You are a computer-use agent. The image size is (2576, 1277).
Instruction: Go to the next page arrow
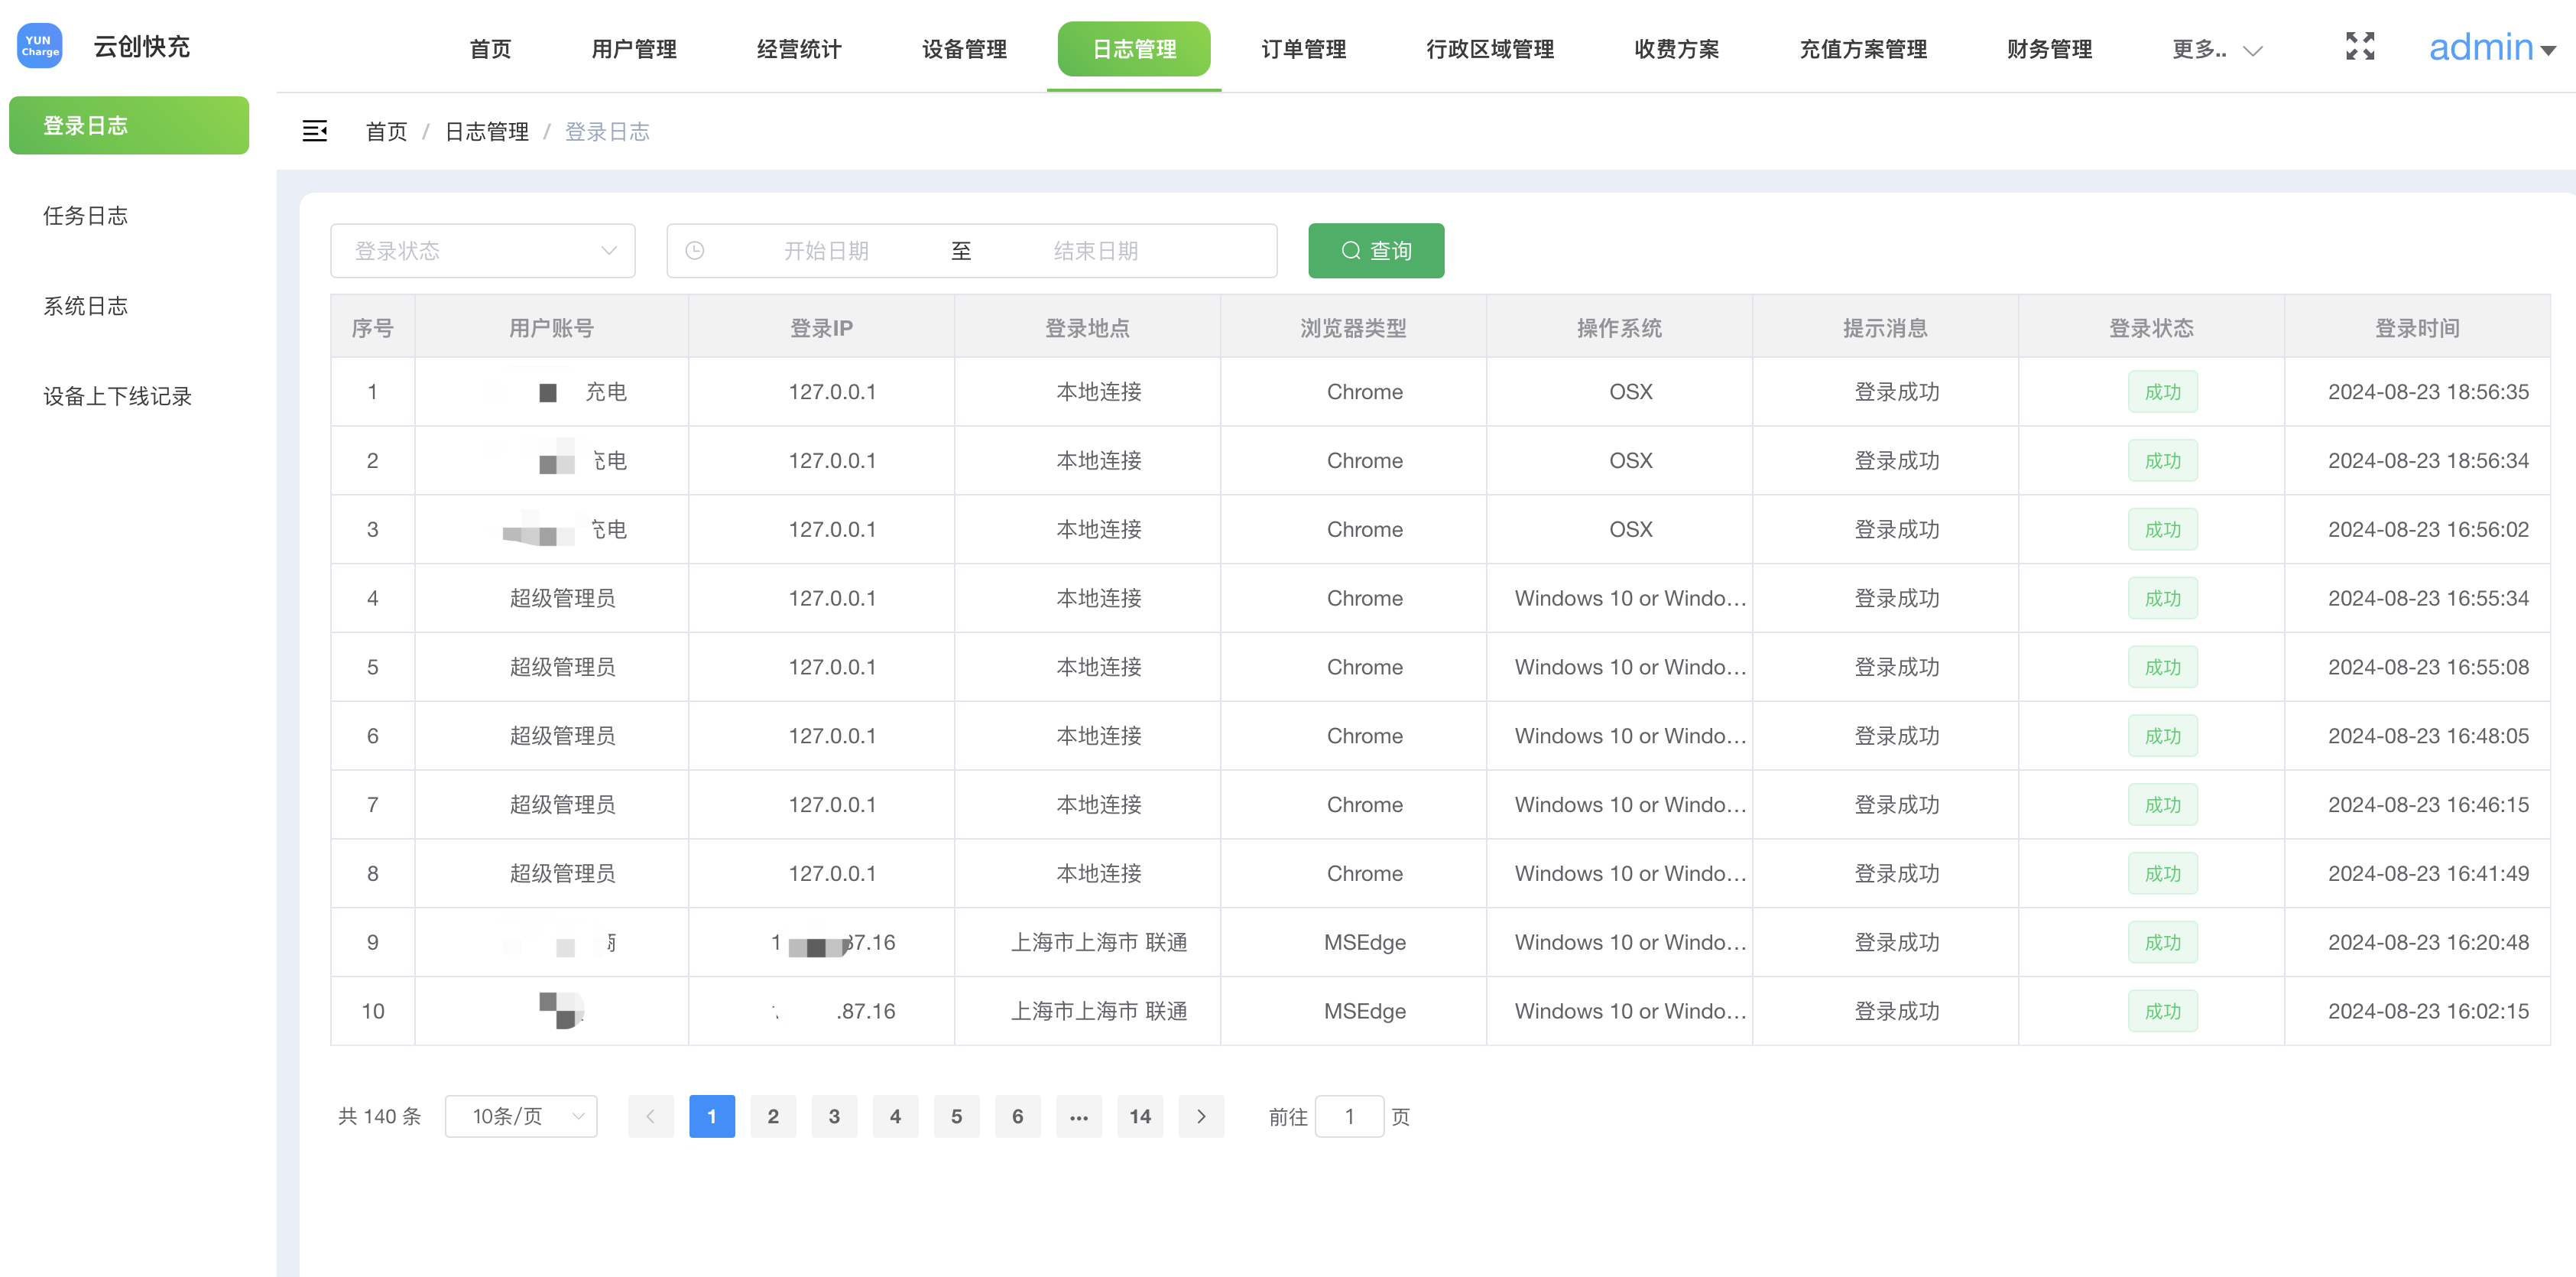(1201, 1116)
